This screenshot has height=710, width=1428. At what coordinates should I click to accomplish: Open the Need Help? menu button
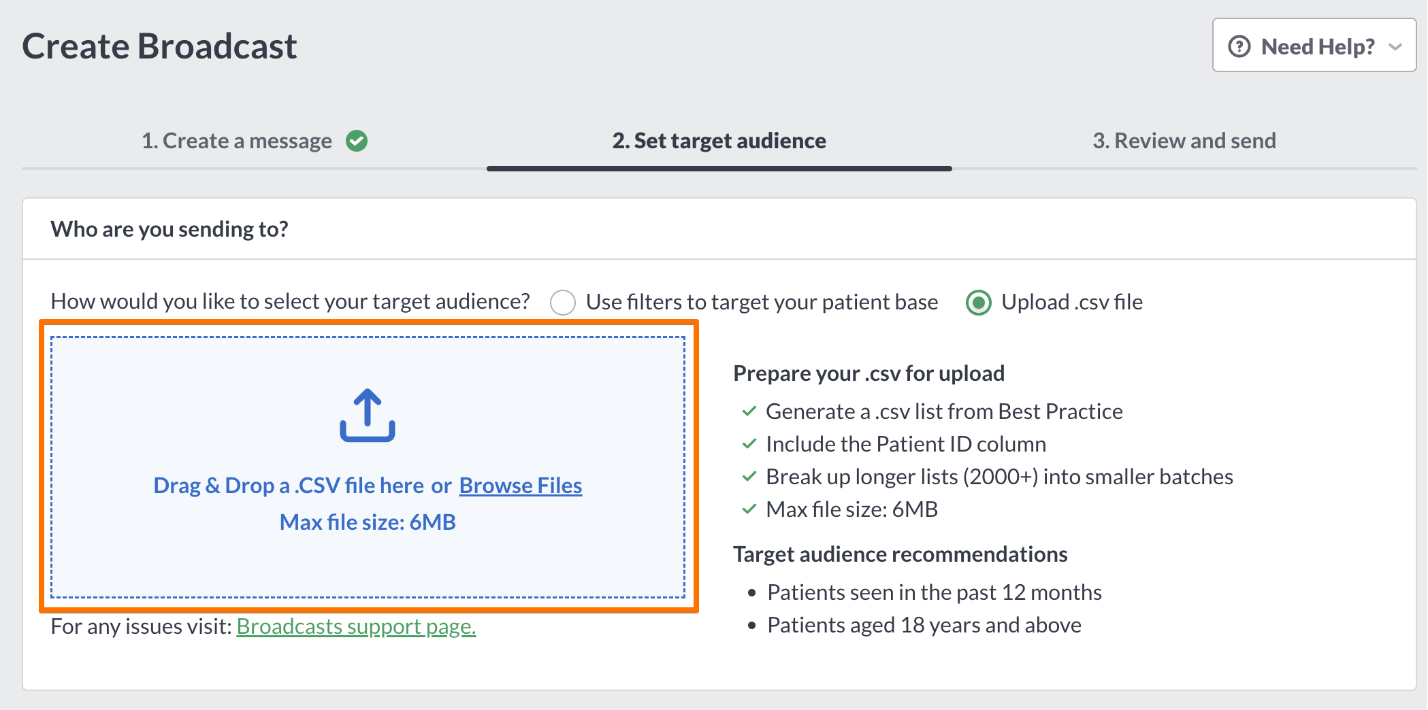coord(1314,46)
